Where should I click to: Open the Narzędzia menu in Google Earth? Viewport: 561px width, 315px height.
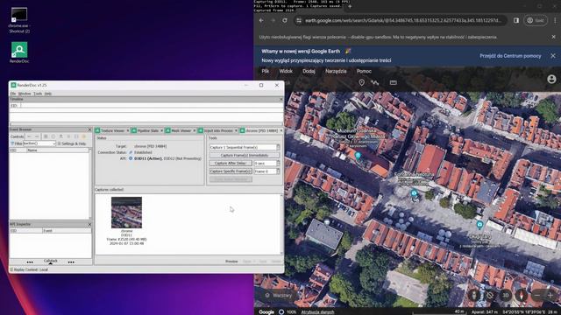pyautogui.click(x=336, y=71)
